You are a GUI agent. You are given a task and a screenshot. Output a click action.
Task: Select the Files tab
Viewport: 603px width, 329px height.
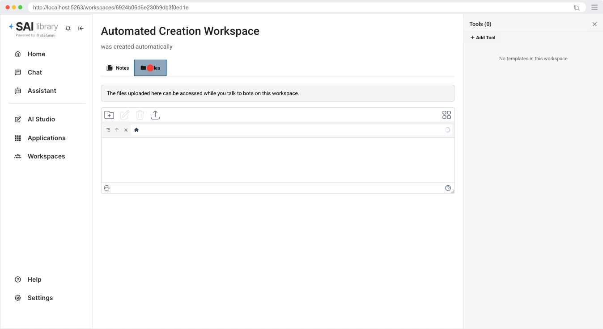point(150,68)
